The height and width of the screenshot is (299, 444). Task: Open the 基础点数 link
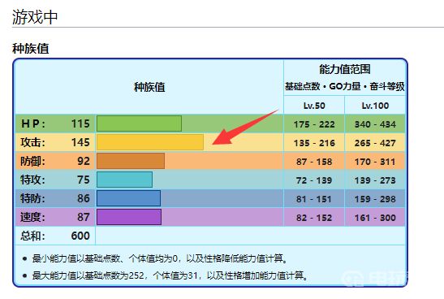pos(302,86)
